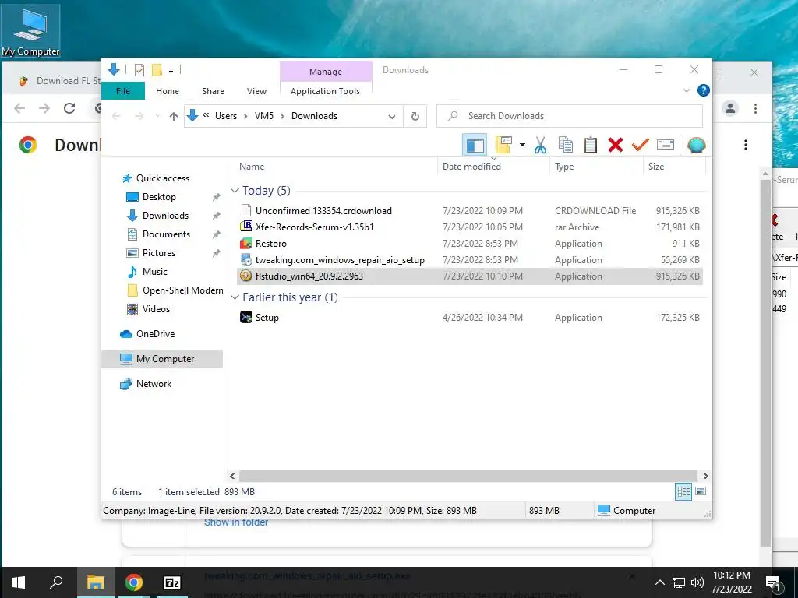This screenshot has width=798, height=598.
Task: Refresh the Downloads folder
Action: [415, 117]
